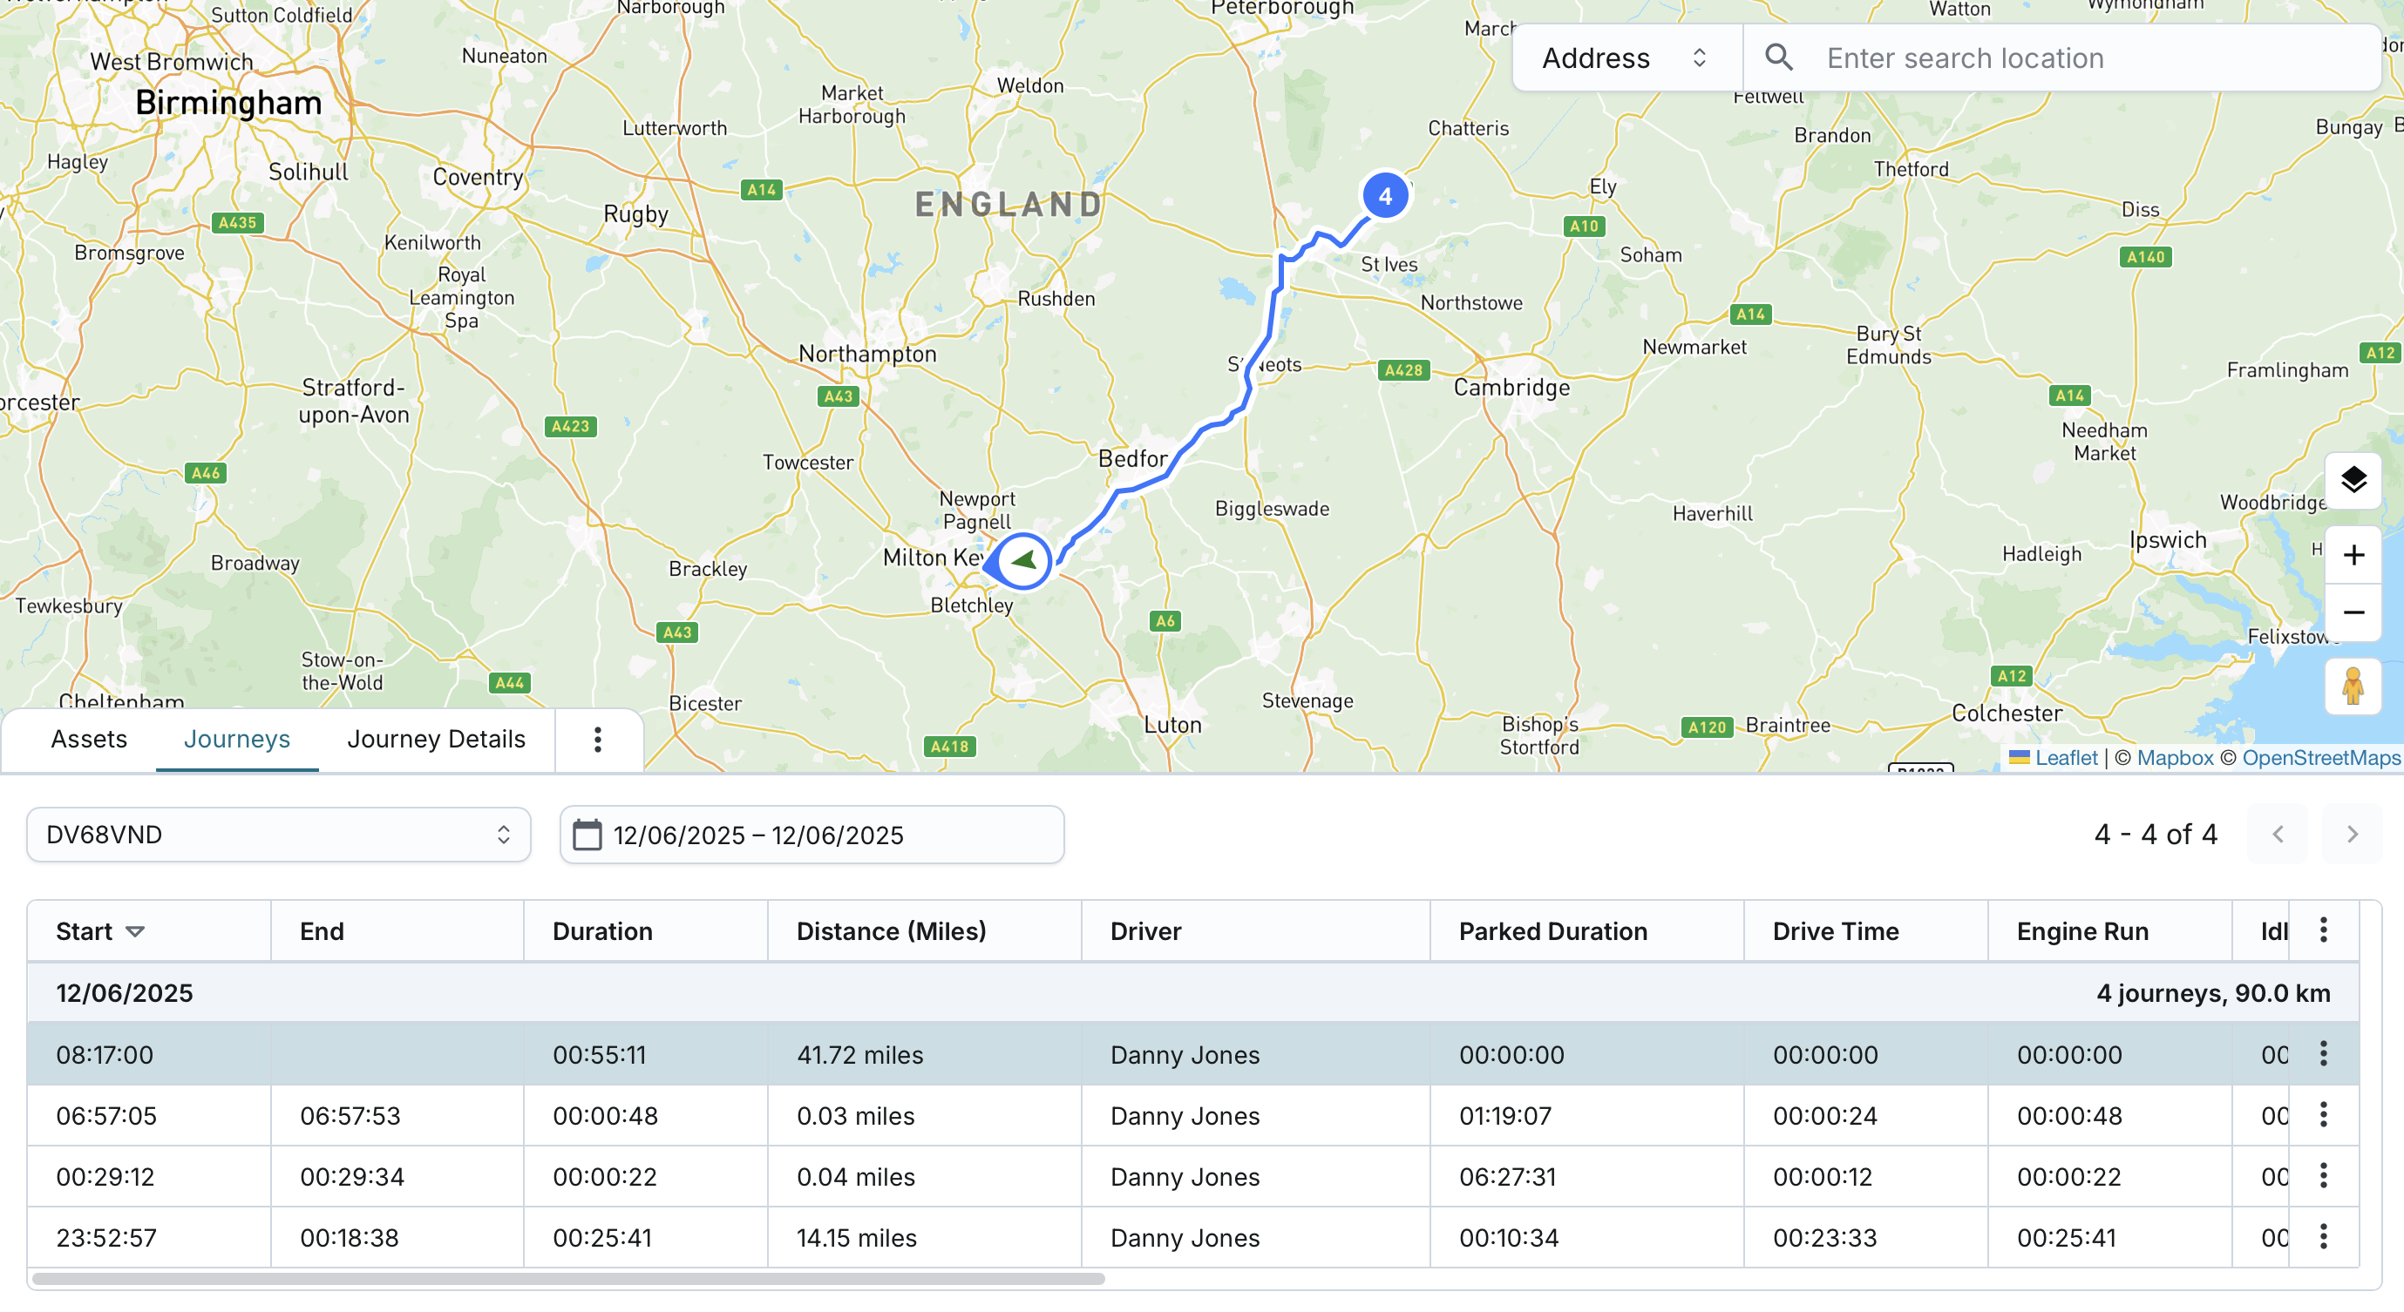Open the map layers selector icon
The width and height of the screenshot is (2404, 1312).
(2353, 480)
